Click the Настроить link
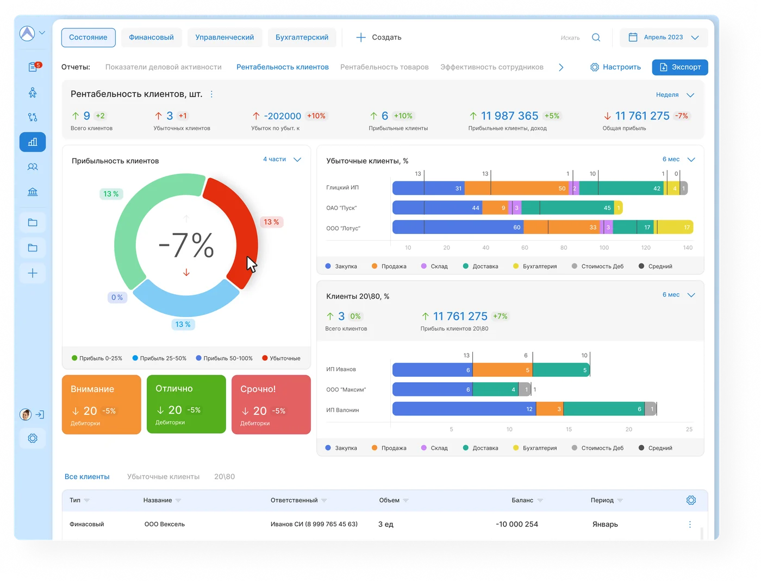The width and height of the screenshot is (761, 581). pyautogui.click(x=615, y=67)
